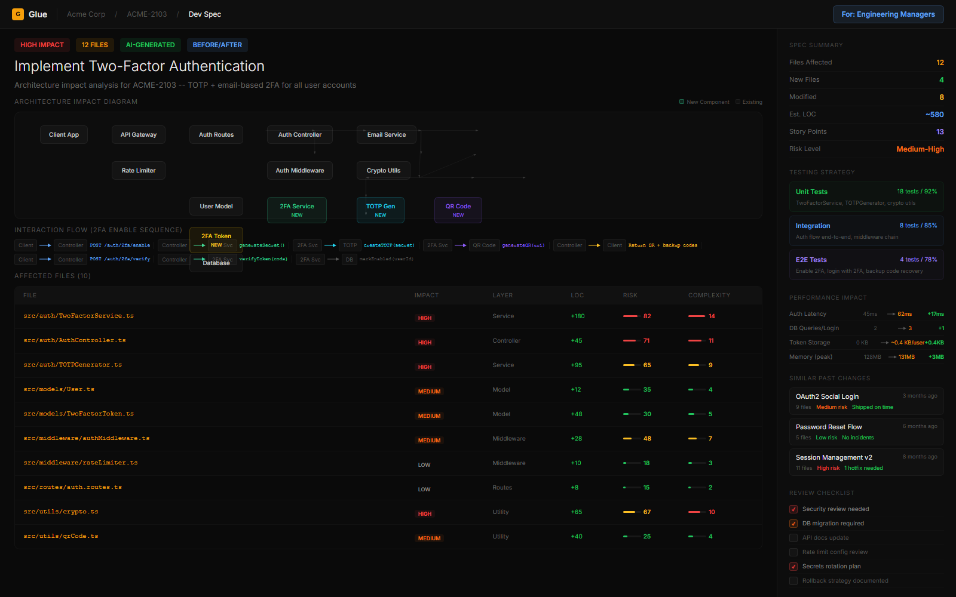This screenshot has height=597, width=956.
Task: Click For: Engineering Managers button
Action: coord(888,14)
